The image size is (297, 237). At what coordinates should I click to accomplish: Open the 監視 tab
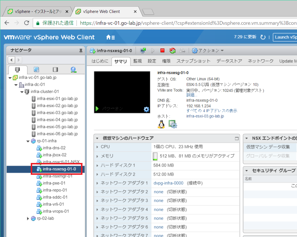[137, 61]
